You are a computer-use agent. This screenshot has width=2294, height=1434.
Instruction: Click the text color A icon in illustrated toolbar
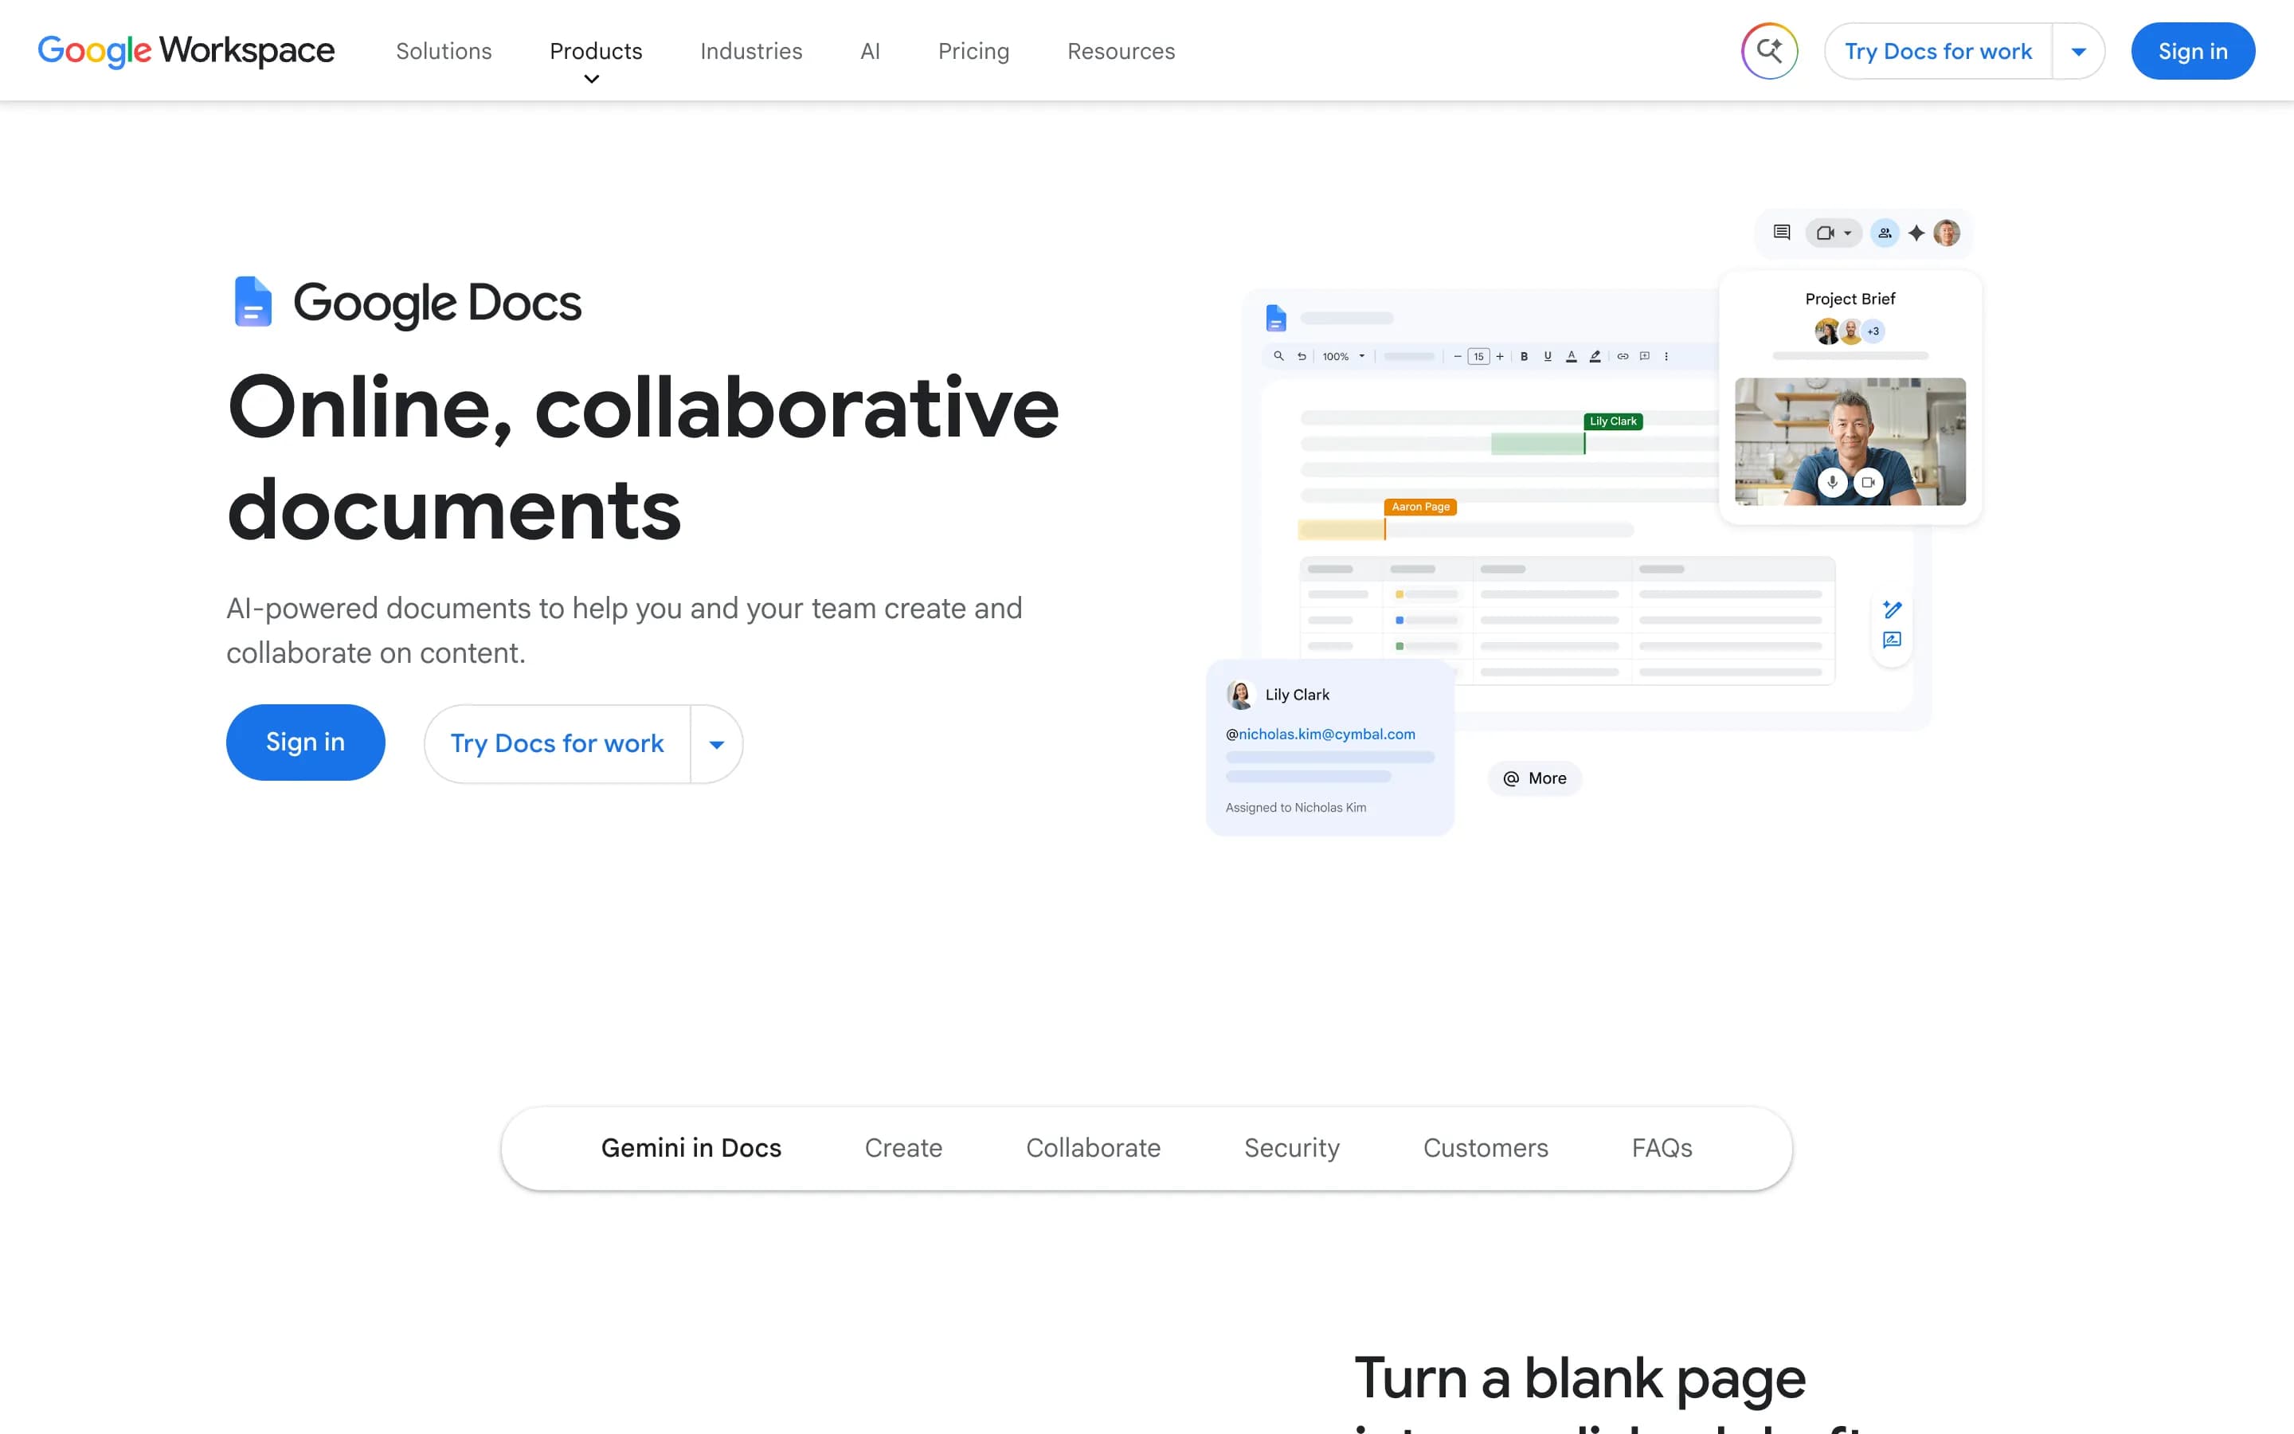(1572, 357)
